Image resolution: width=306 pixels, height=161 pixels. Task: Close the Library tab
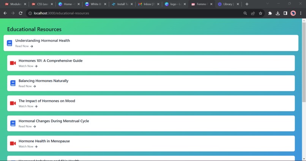[x=238, y=4]
